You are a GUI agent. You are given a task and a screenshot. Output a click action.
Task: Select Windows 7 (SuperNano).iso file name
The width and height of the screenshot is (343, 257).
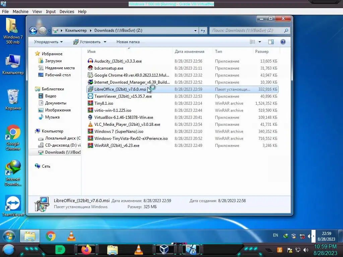coord(119,131)
